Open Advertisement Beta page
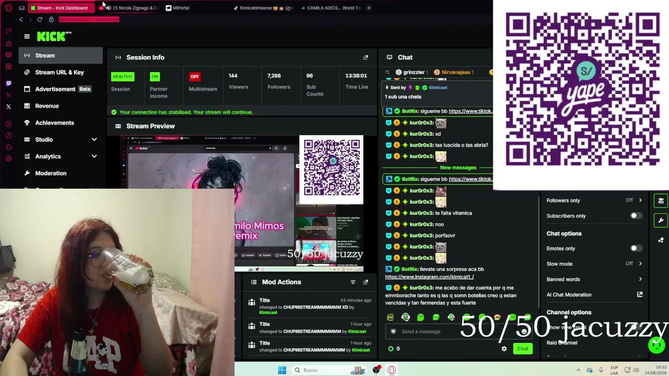The height and width of the screenshot is (376, 669). click(x=61, y=89)
